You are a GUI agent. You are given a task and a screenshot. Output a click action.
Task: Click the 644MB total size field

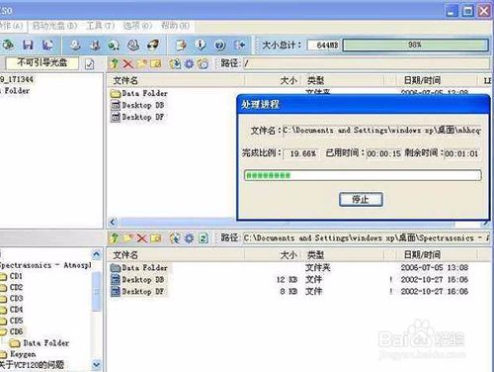pos(324,45)
